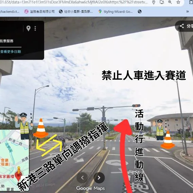Open the zoom magnifier icon in address bar
Screen dimensions: 193x193
coord(170,2)
